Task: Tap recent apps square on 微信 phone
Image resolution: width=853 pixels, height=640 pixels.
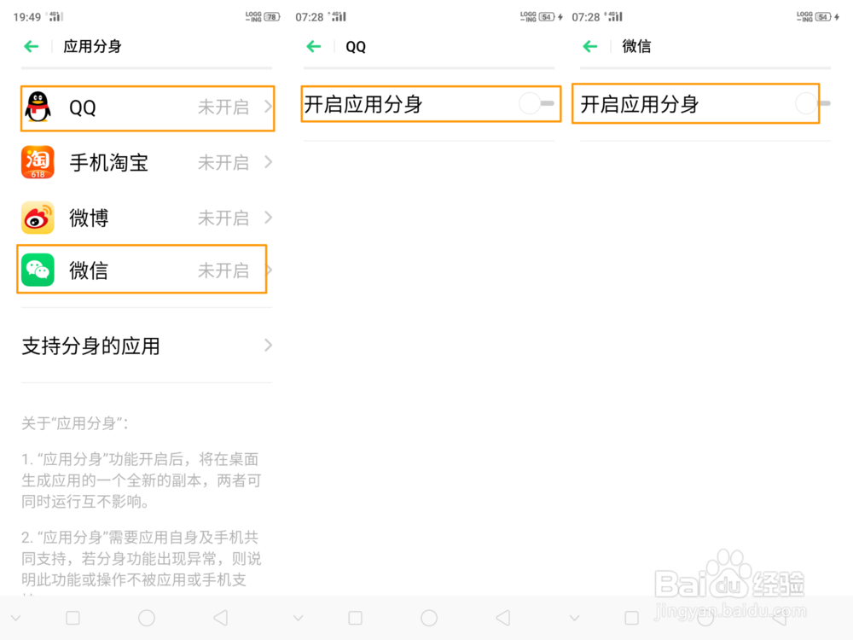Action: (631, 618)
